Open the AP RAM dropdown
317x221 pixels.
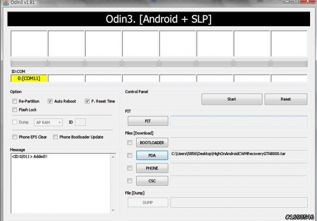point(48,122)
